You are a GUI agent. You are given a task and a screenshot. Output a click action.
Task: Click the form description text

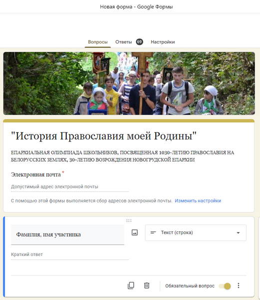pyautogui.click(x=122, y=156)
